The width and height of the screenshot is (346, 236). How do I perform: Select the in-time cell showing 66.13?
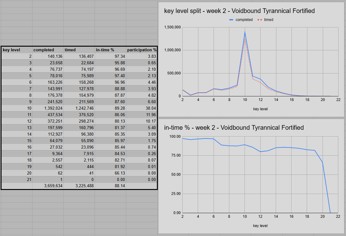click(x=110, y=173)
